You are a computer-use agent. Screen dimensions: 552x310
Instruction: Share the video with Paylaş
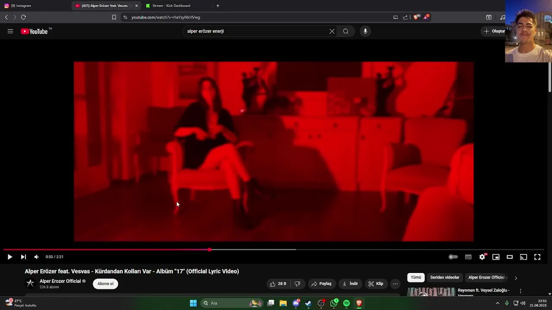tap(322, 284)
